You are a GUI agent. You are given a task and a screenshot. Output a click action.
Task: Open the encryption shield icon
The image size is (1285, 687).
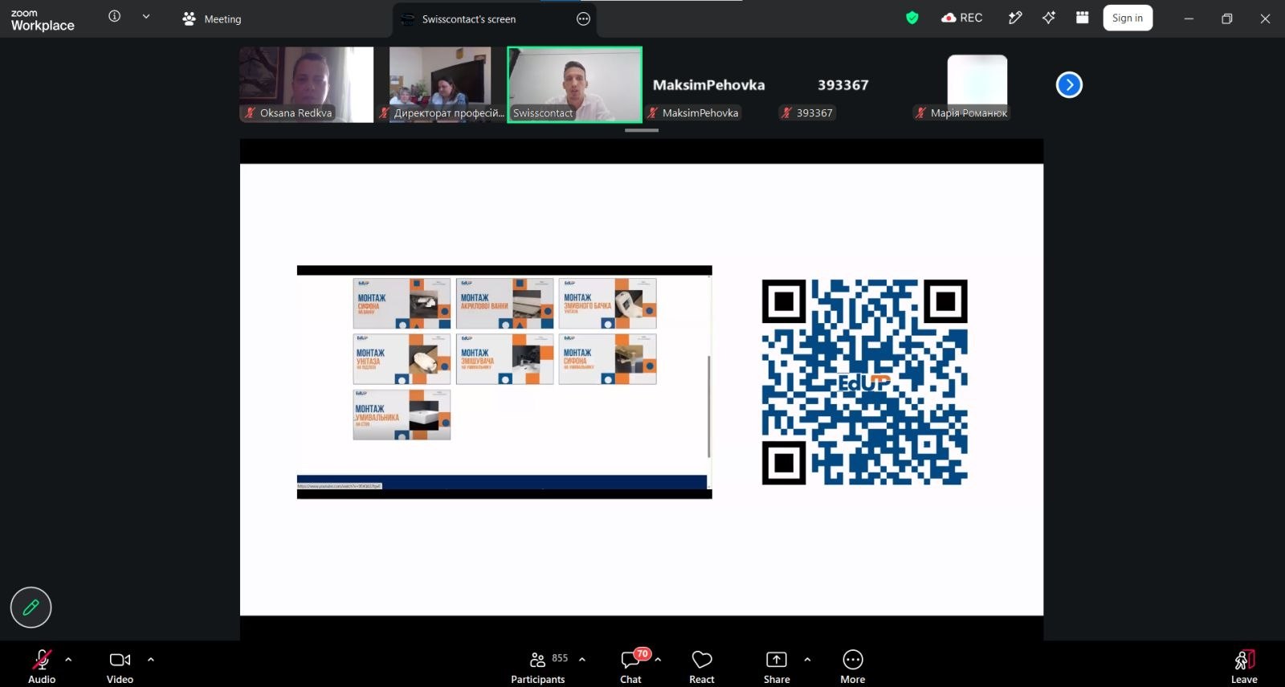pyautogui.click(x=912, y=18)
